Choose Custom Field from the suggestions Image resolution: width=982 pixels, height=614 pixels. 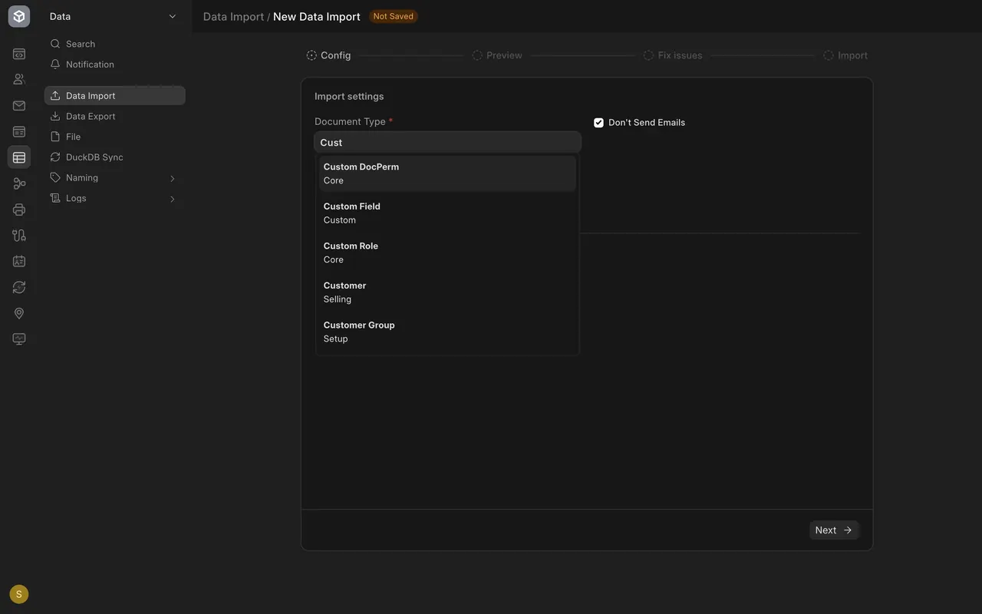(x=447, y=213)
